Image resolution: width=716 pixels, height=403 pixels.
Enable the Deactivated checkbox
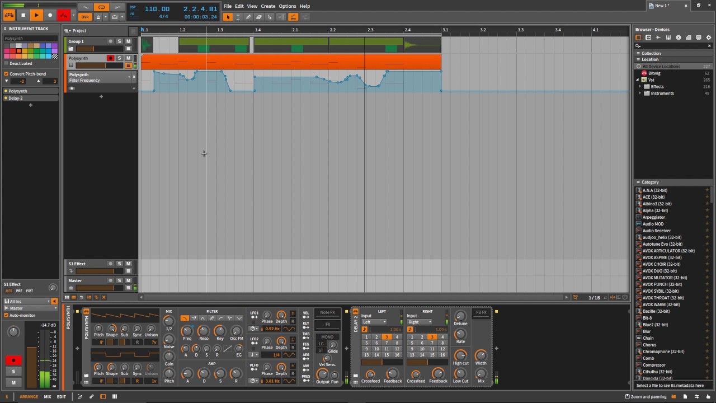6,63
